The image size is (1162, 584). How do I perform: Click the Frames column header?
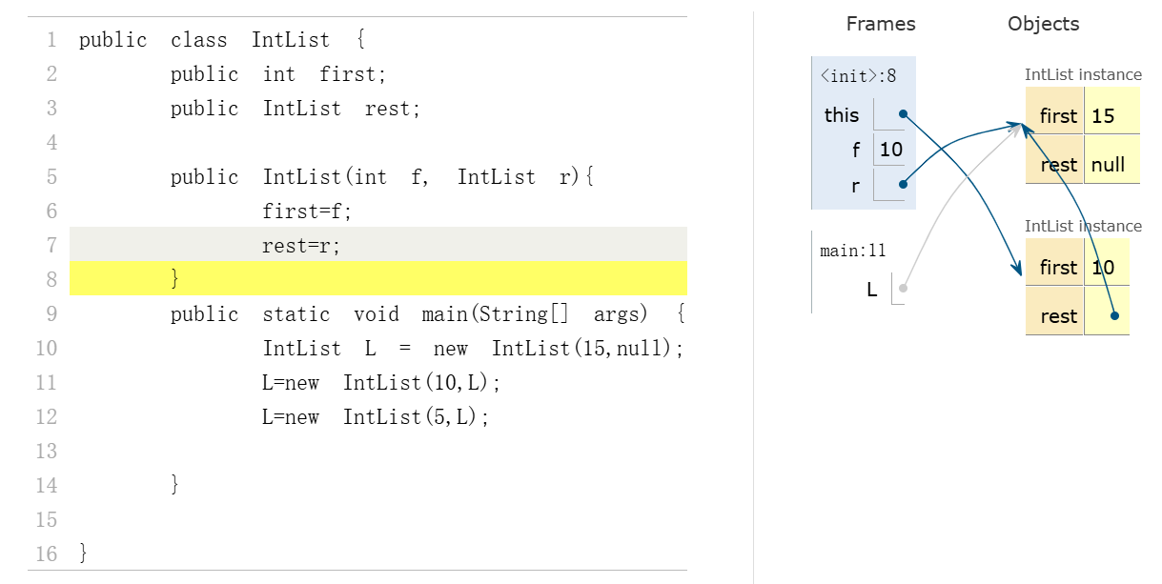tap(880, 25)
